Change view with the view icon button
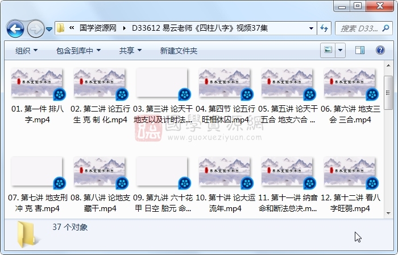Screen dimensions: 398x255 point(327,50)
